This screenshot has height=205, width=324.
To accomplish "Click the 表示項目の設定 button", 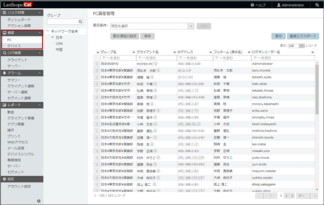I will (125, 36).
